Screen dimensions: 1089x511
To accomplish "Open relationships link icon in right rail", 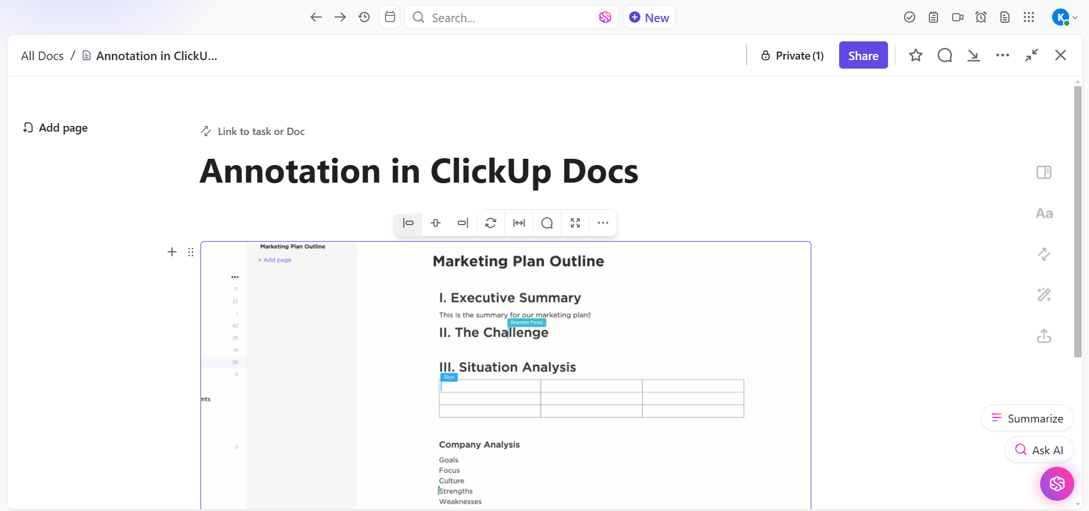I will click(1044, 254).
